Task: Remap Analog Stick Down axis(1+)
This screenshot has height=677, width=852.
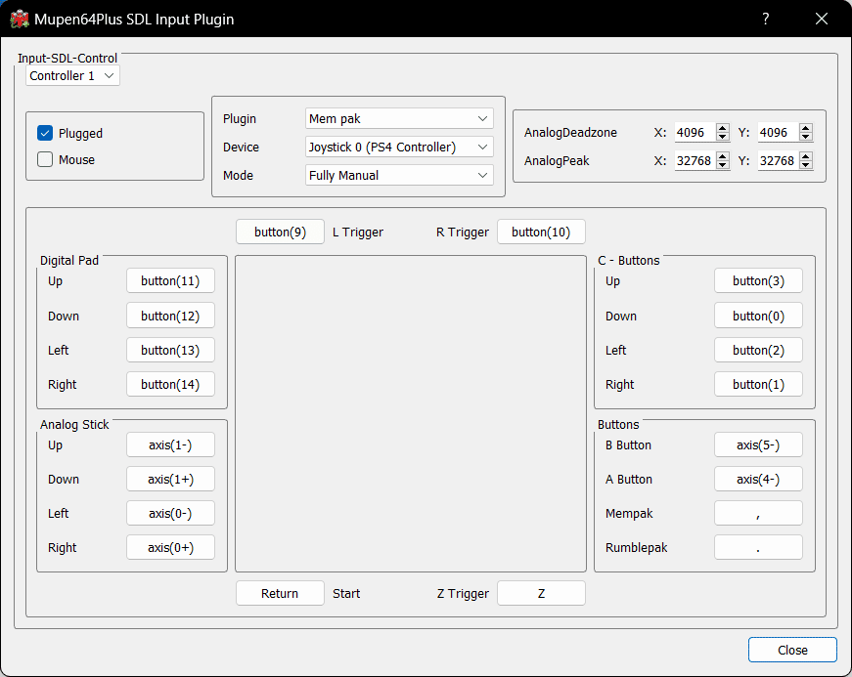Action: (170, 479)
